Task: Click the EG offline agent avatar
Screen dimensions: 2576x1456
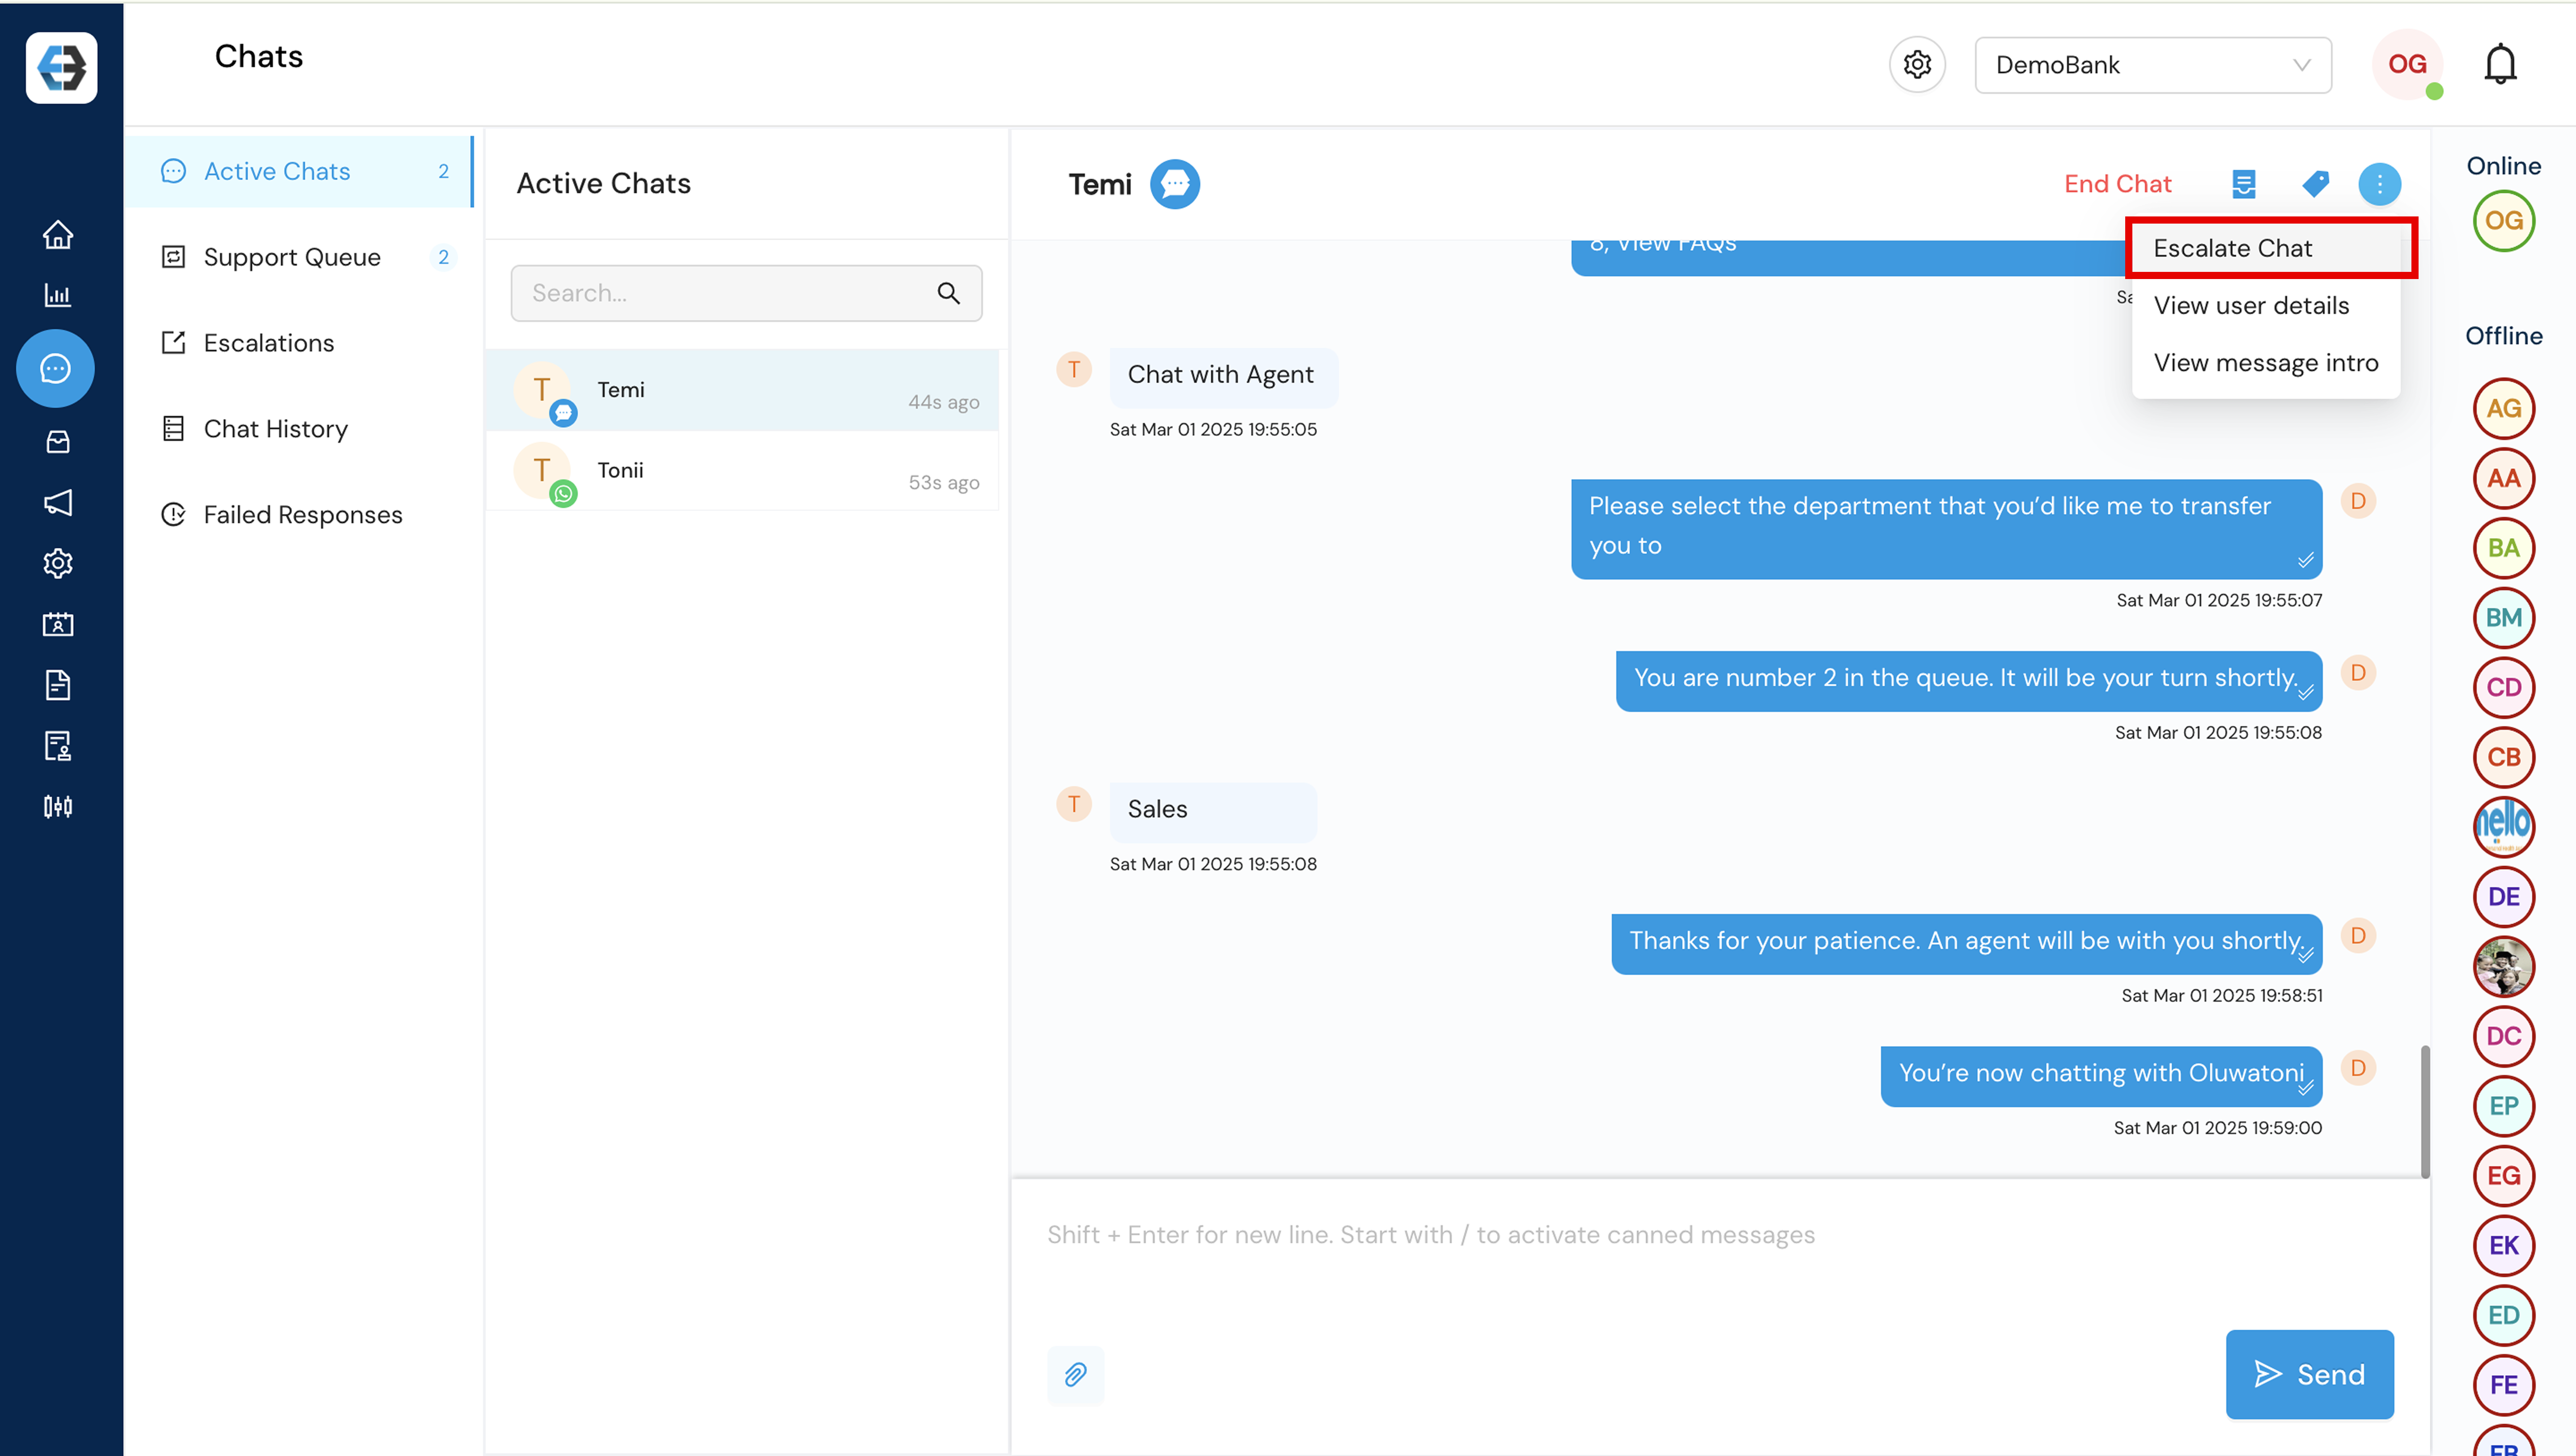Action: pos(2503,1176)
